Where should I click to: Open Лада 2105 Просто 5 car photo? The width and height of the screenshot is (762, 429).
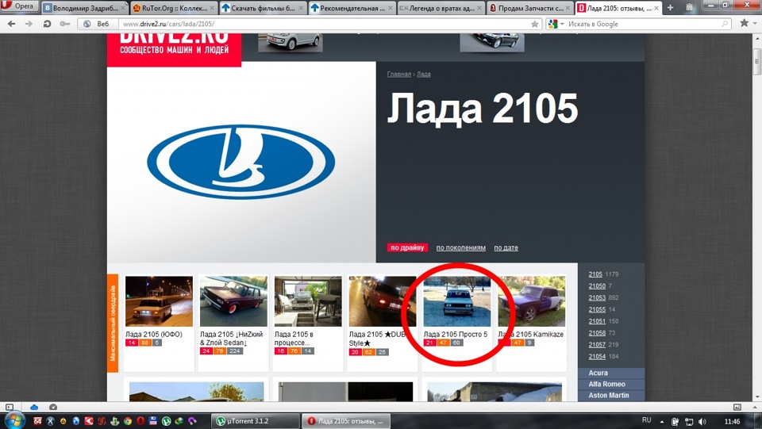click(457, 301)
